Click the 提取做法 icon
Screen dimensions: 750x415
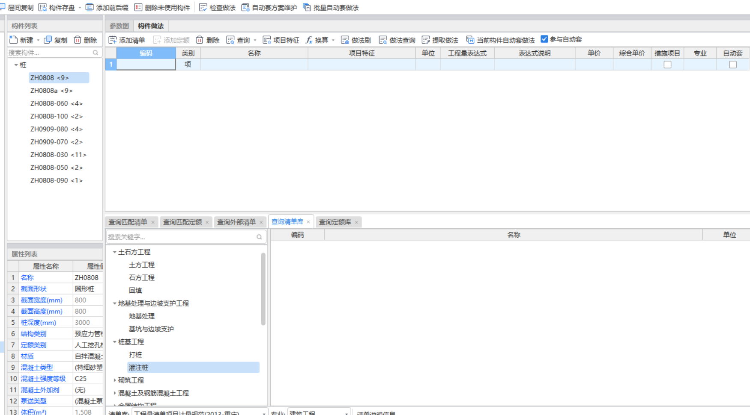tap(426, 40)
